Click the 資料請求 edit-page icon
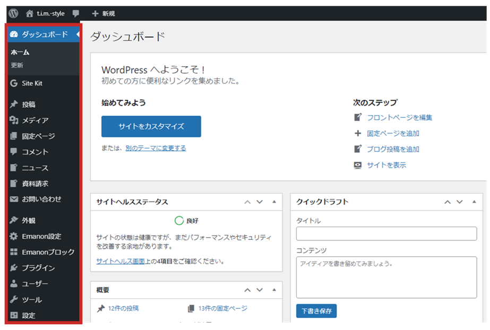This screenshot has height=330, width=490. click(x=13, y=183)
